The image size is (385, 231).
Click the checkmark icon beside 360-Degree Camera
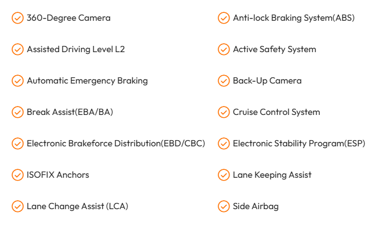pos(18,18)
